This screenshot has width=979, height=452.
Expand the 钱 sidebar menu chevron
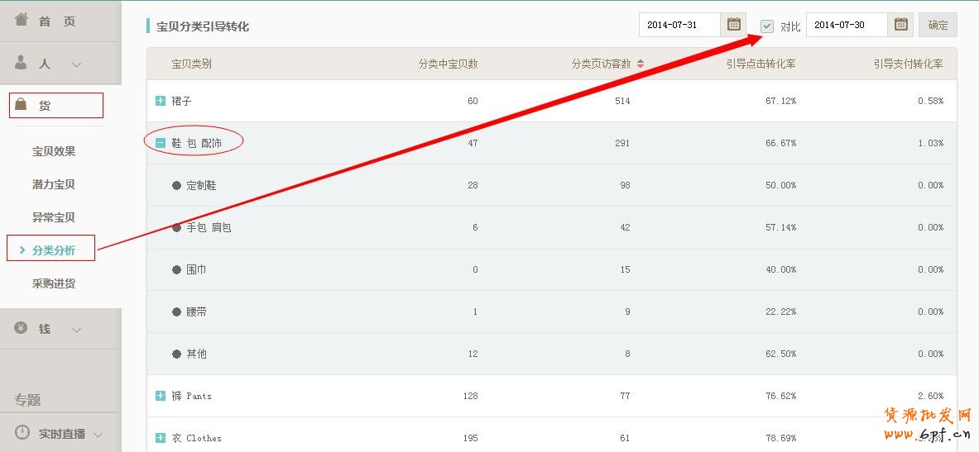tap(76, 330)
